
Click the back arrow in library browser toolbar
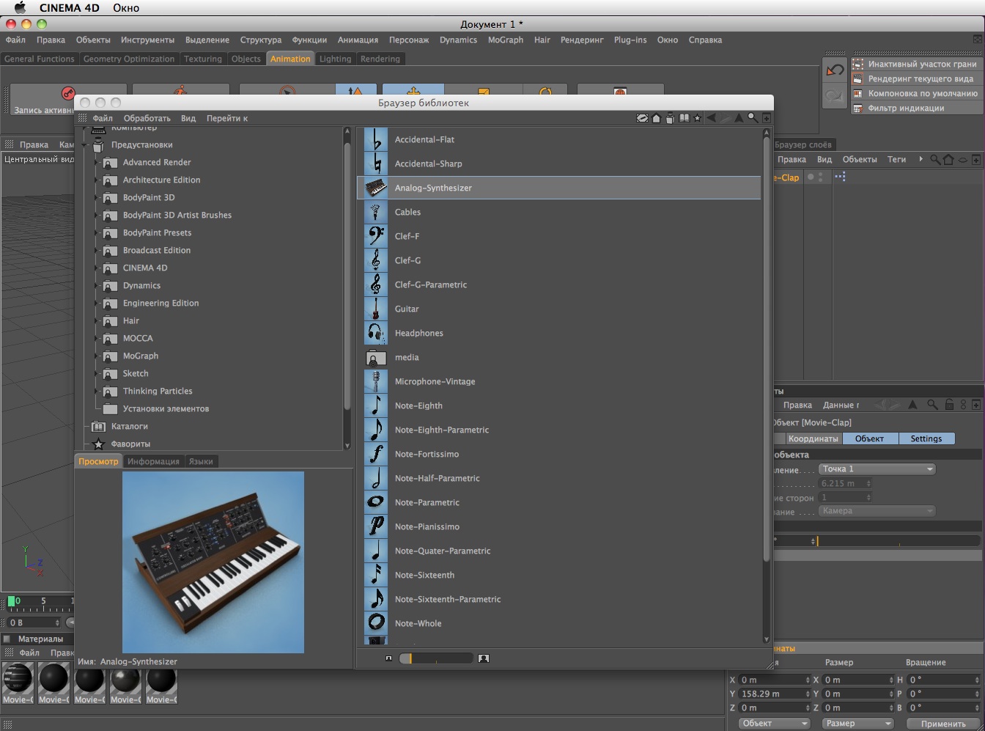[711, 118]
